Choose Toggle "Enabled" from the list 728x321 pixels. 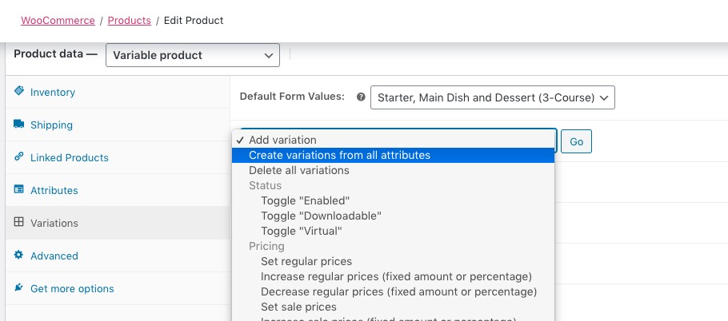(305, 200)
